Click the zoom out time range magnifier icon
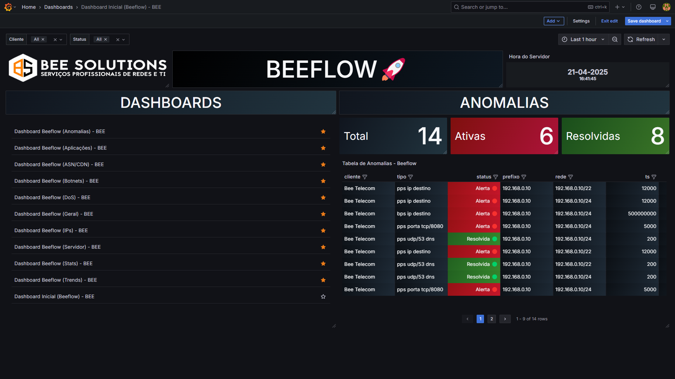 click(614, 39)
